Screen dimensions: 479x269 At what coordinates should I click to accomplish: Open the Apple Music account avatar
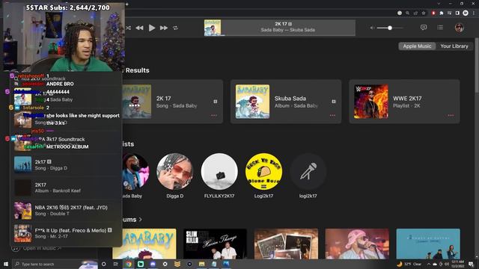(459, 28)
